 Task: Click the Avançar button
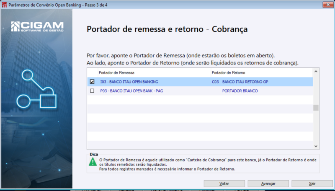click(x=268, y=184)
